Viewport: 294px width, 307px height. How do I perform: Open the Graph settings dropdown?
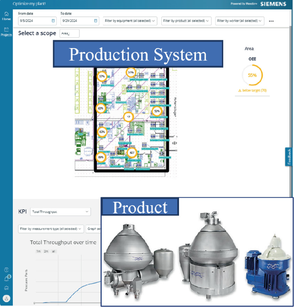(94, 229)
